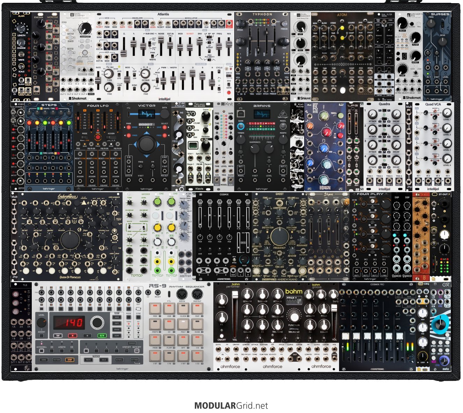Hit the RS-9 CLOCK pad
463x413 pixels.
point(183,308)
